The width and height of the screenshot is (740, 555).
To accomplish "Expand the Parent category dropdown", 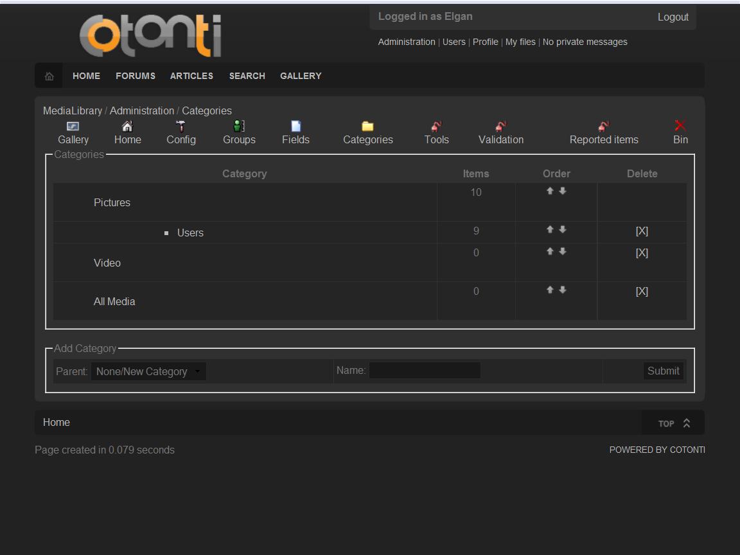I will pos(148,371).
